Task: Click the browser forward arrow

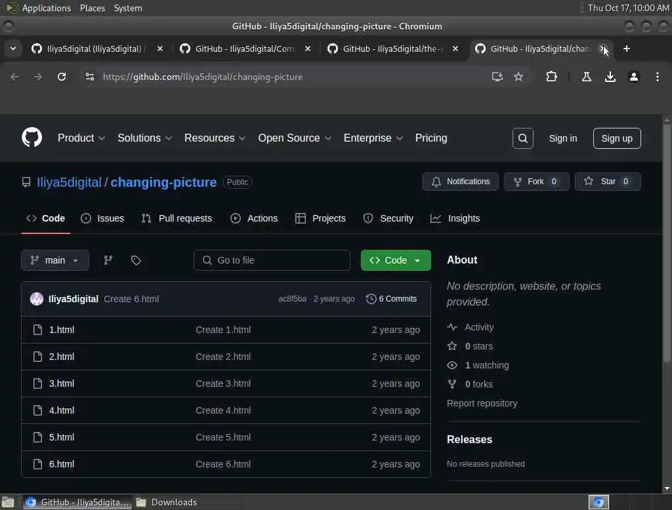Action: (x=38, y=77)
